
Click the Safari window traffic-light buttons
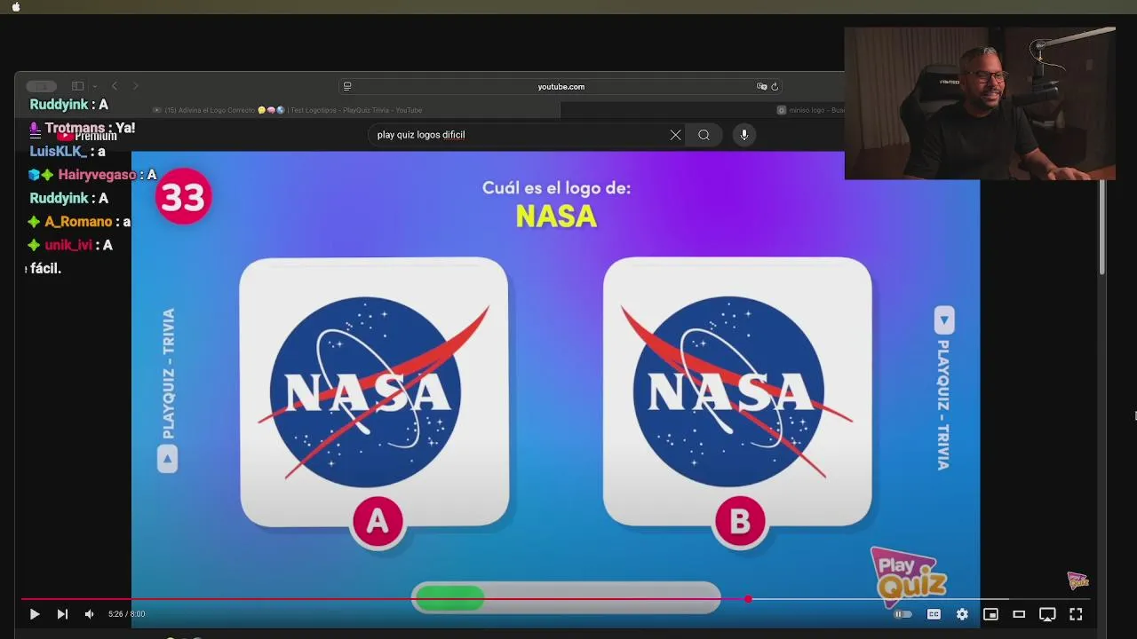tap(41, 86)
